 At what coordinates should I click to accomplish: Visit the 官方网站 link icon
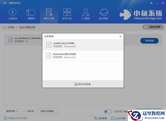click(103, 14)
